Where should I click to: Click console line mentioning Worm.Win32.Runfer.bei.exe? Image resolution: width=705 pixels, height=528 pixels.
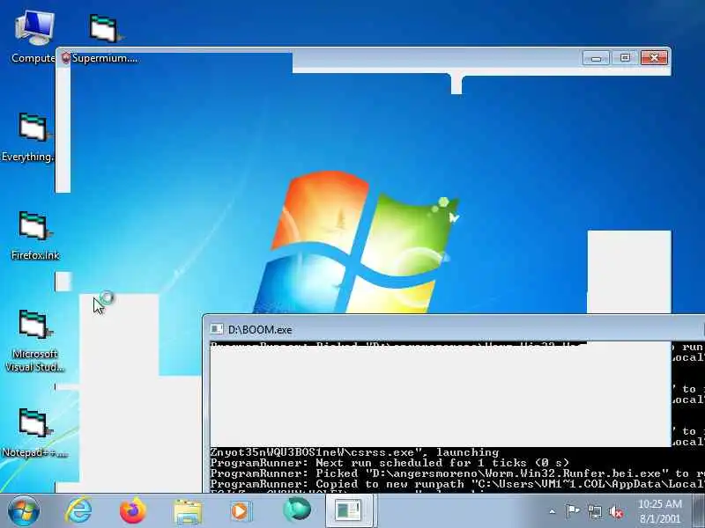coord(457,473)
